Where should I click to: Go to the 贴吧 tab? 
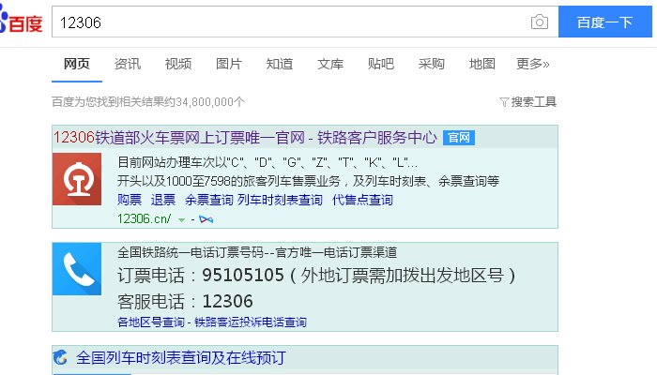click(381, 64)
